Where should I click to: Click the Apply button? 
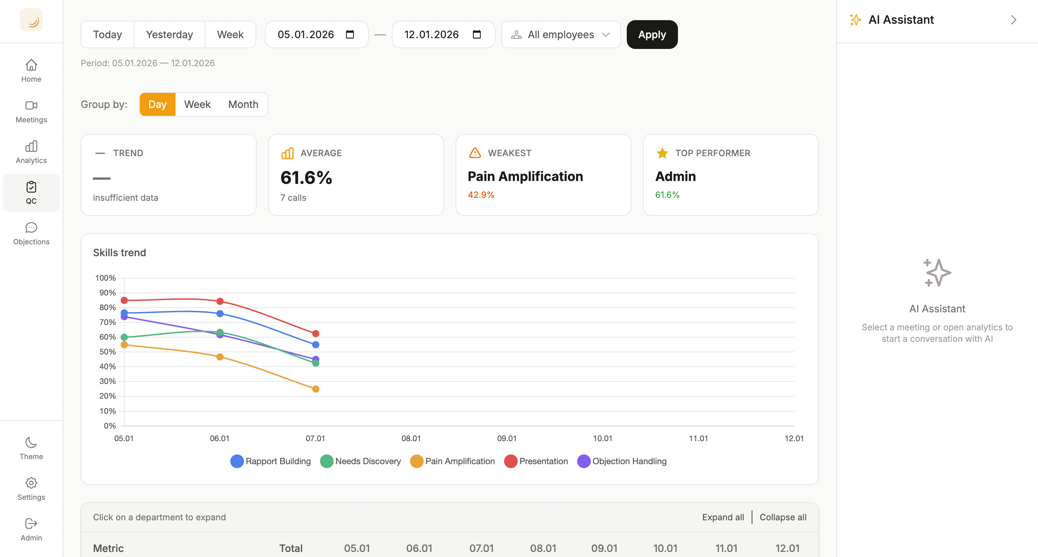pos(652,35)
